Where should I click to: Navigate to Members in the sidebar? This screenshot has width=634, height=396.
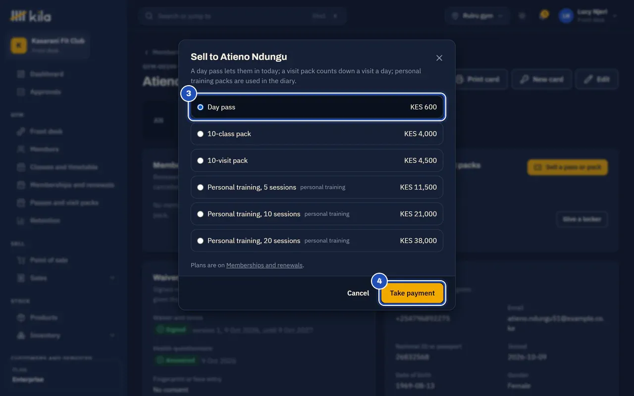tap(64, 149)
